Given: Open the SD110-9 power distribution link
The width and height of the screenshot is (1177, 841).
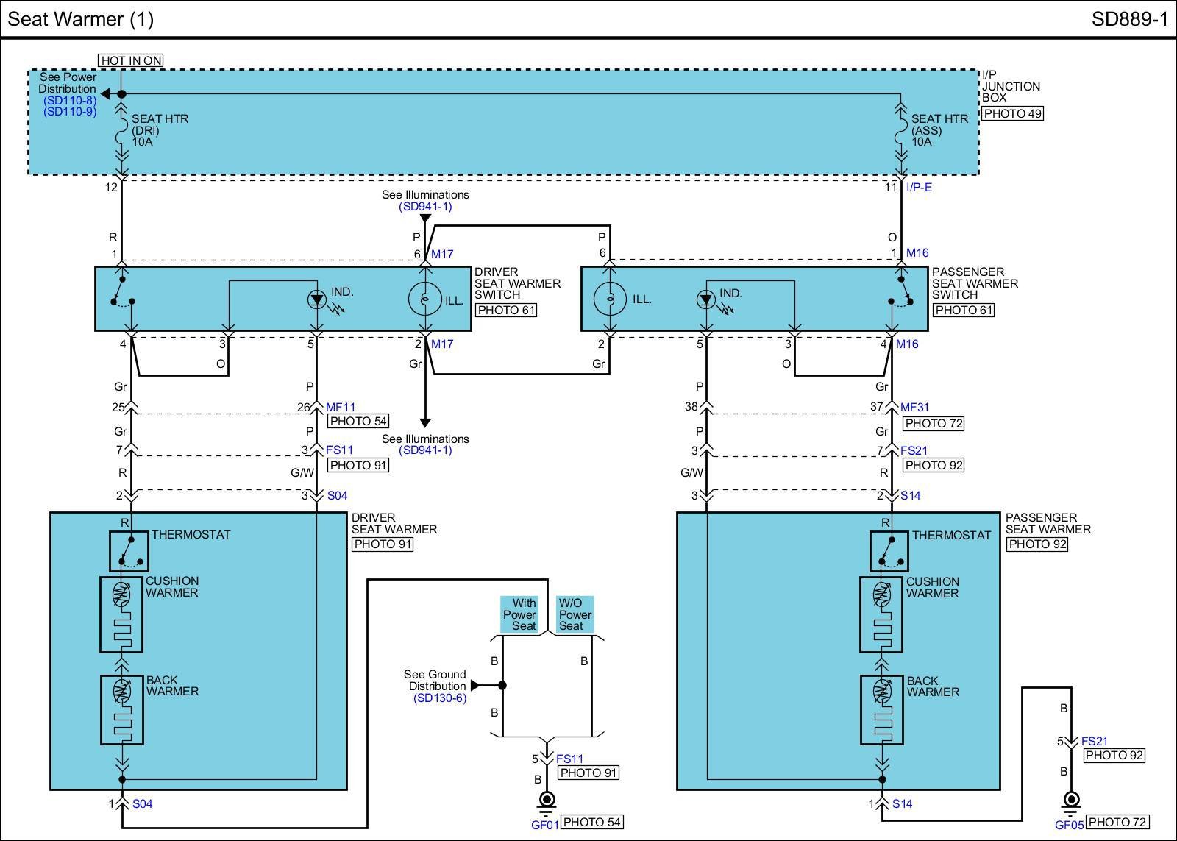Looking at the screenshot, I should point(70,112).
